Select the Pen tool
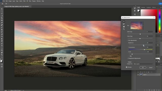The image size is (162, 91). click(2, 43)
